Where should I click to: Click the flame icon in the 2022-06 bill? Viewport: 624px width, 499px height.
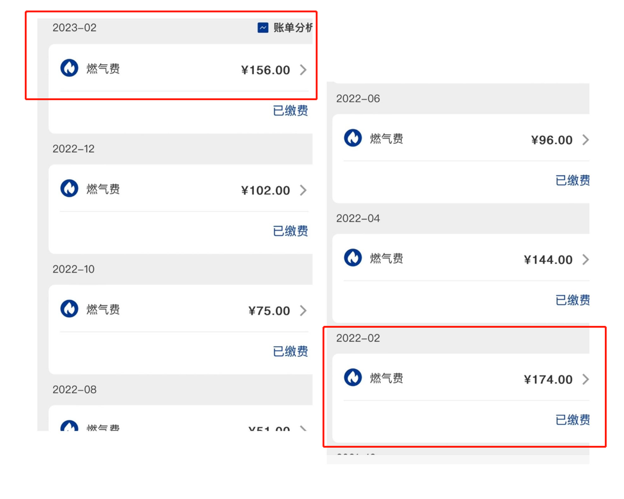pyautogui.click(x=353, y=138)
